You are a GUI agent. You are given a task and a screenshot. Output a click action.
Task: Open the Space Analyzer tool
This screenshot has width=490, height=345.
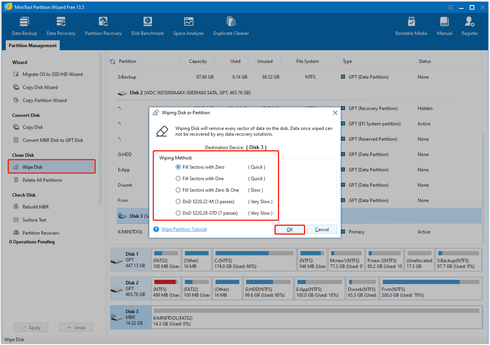(x=188, y=25)
